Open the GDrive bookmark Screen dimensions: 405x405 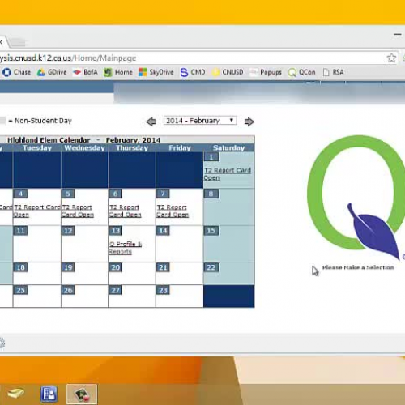click(52, 72)
